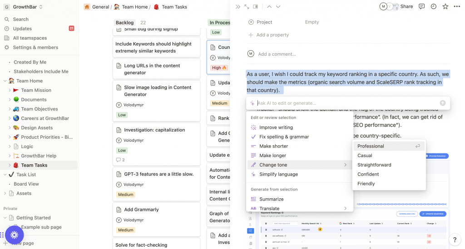Screen dimensions: 465x249
Task: Open Add Grammarly task card
Action: point(156,220)
